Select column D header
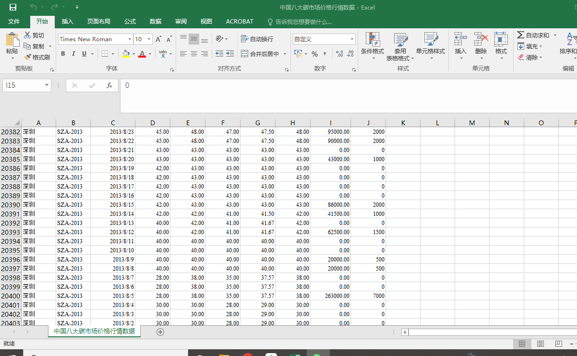Image resolution: width=577 pixels, height=356 pixels. click(153, 123)
